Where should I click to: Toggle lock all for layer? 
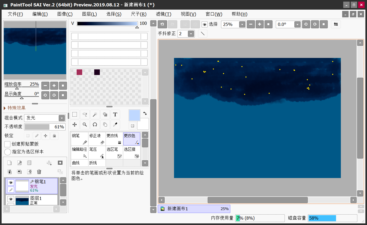pyautogui.click(x=54, y=136)
